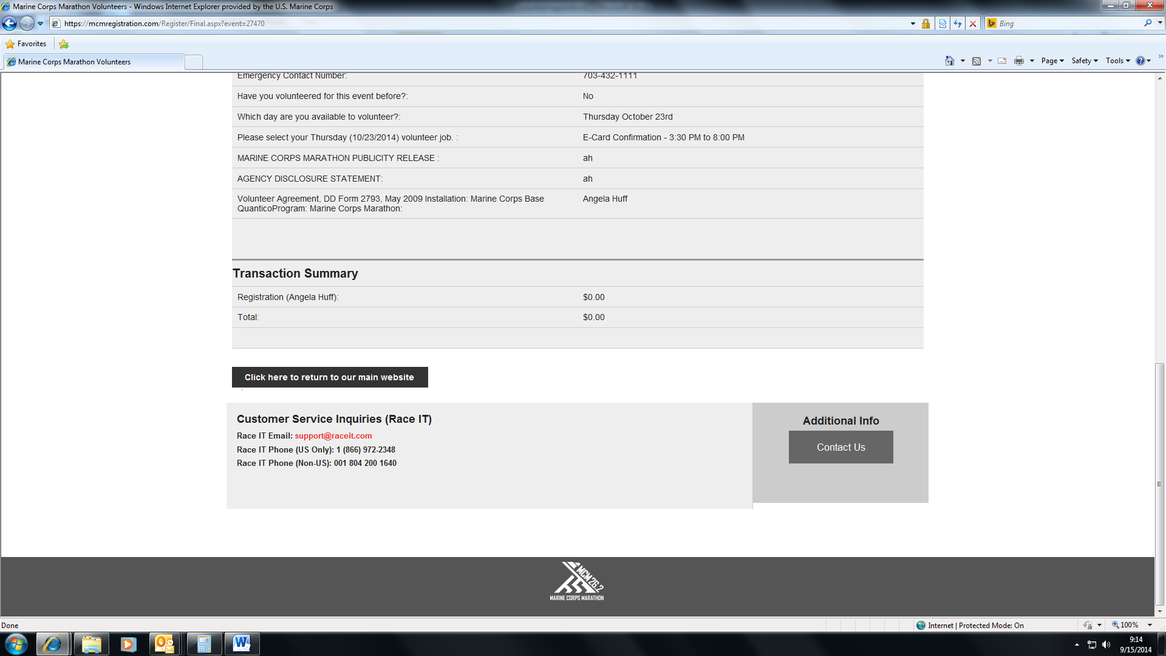Open the Page menu dropdown

(x=1052, y=61)
